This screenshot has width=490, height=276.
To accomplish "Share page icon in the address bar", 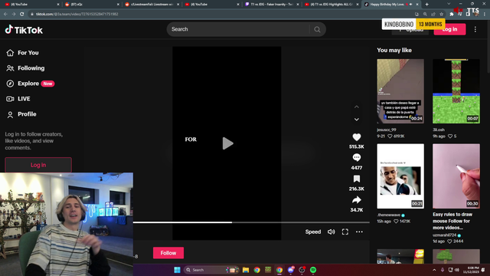I will [x=433, y=14].
